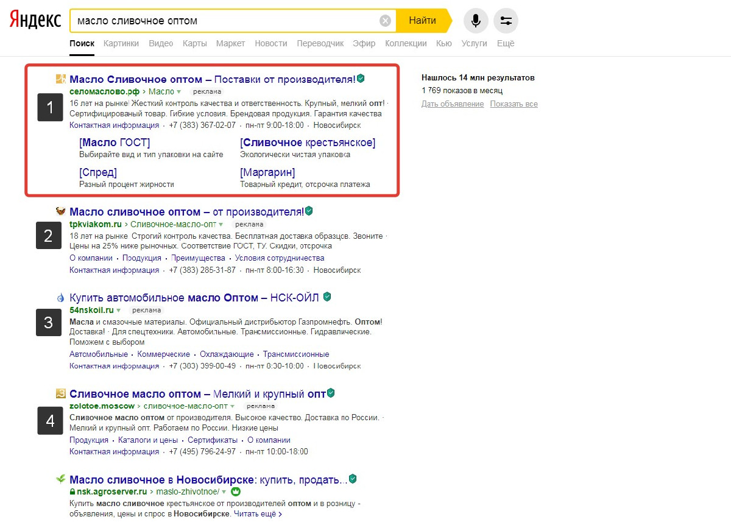Open Каталоги и цены link

pos(148,440)
